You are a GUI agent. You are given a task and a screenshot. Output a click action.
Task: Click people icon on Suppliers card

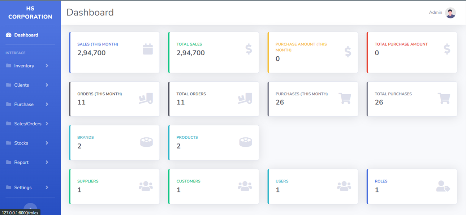click(146, 186)
